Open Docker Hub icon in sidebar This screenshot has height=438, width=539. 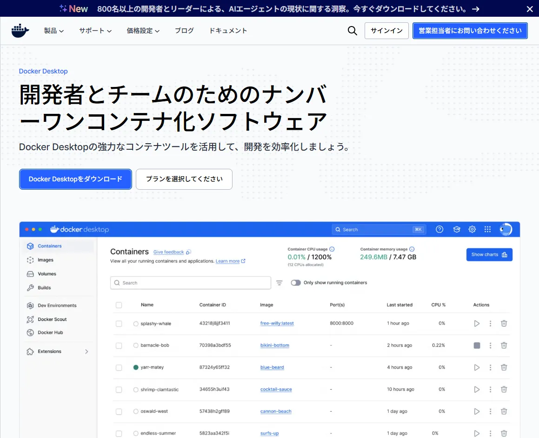pyautogui.click(x=30, y=332)
